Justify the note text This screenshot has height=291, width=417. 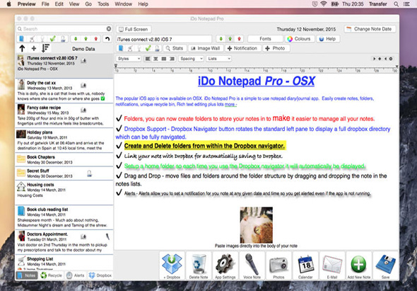(x=164, y=59)
